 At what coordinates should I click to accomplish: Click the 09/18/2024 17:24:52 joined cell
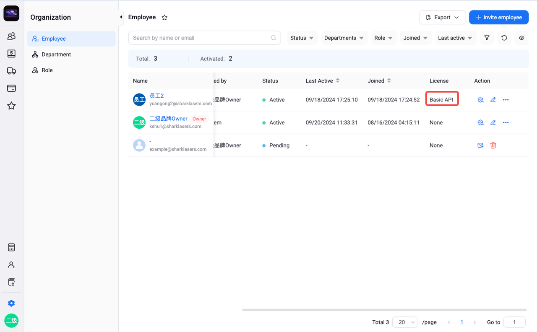point(394,100)
